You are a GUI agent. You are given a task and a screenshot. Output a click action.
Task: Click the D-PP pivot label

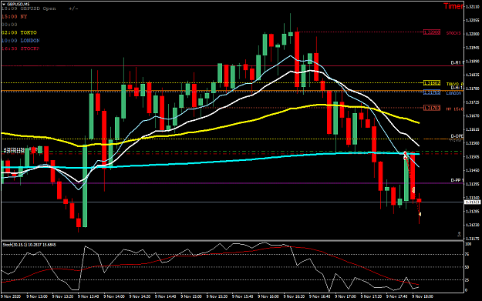coord(457,180)
